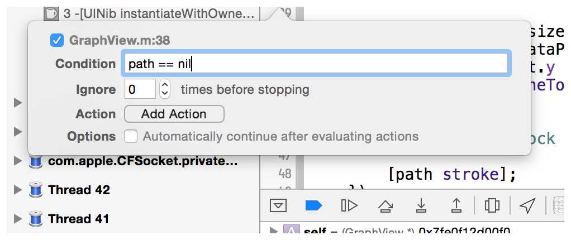The height and width of the screenshot is (240, 571).
Task: Expand Thread 42 disclosure triangle
Action: [x=18, y=190]
